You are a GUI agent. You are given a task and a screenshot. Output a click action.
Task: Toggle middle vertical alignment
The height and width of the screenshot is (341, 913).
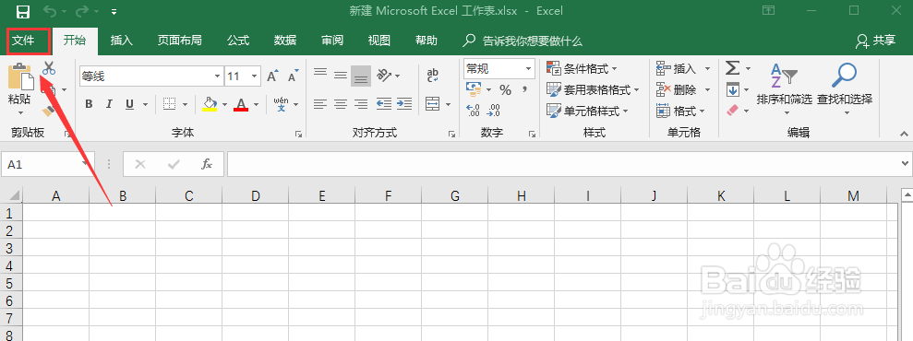[x=341, y=76]
